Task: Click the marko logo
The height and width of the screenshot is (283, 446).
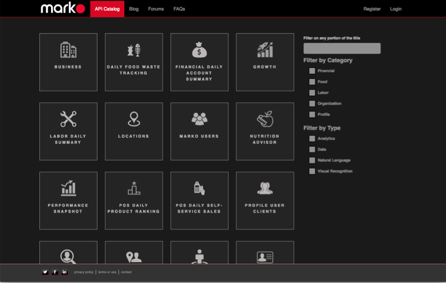Action: [63, 8]
